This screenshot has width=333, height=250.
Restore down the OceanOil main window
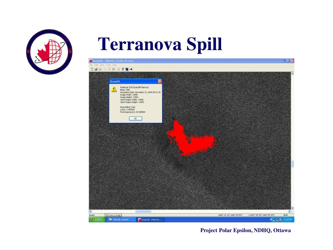[x=288, y=61]
